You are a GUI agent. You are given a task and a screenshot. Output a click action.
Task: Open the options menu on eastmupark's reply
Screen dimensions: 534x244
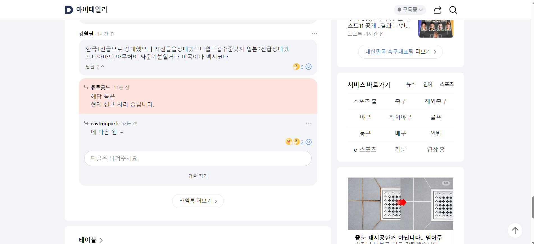(309, 123)
